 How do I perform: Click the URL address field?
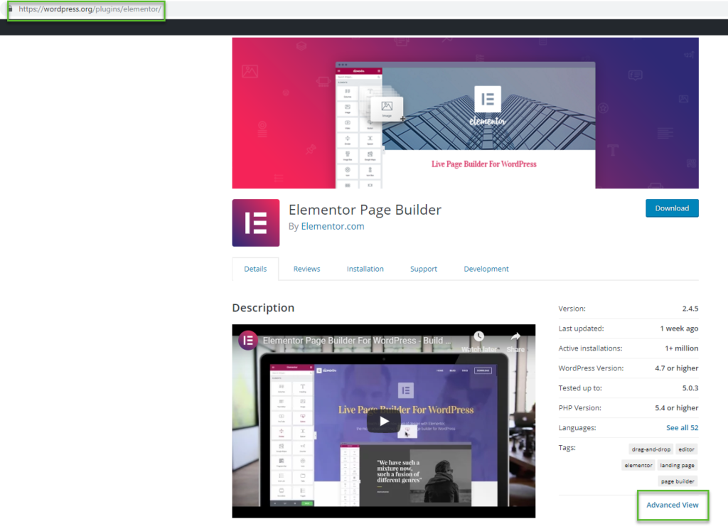(x=90, y=9)
